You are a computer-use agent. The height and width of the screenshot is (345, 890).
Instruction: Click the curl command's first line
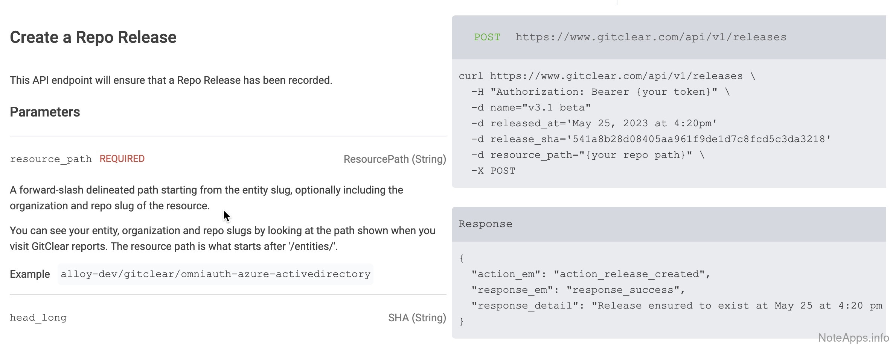click(606, 76)
